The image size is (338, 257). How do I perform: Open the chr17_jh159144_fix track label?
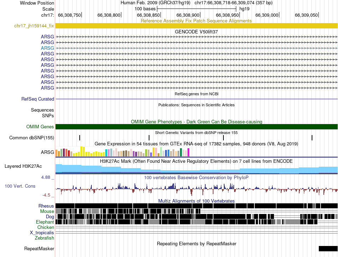(34, 26)
